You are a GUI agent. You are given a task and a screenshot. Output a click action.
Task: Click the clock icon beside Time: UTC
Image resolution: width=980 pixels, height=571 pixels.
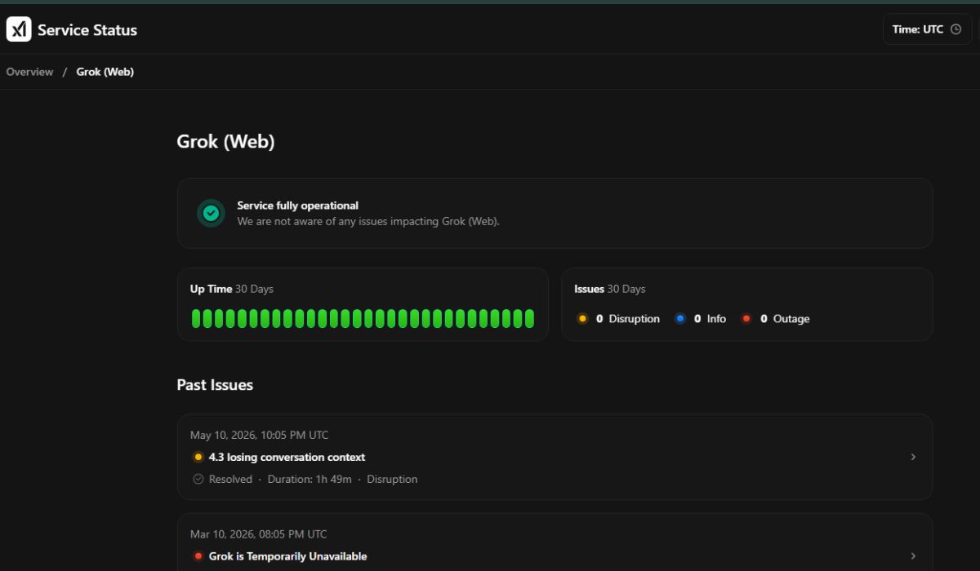(955, 29)
